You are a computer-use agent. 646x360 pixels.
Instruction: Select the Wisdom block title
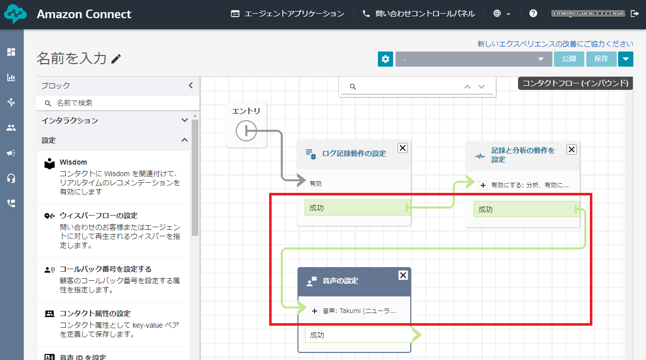pyautogui.click(x=73, y=162)
